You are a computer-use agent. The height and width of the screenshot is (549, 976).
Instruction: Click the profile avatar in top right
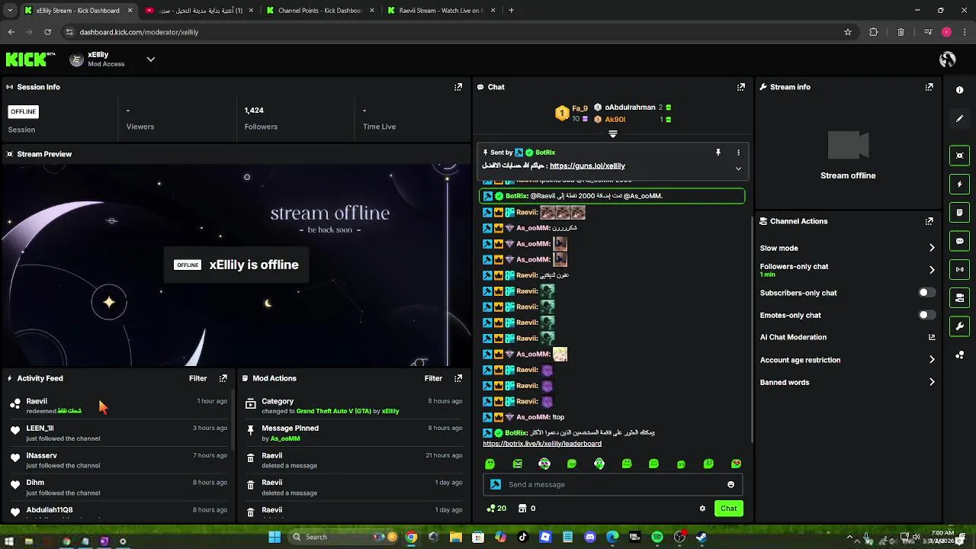pyautogui.click(x=948, y=59)
